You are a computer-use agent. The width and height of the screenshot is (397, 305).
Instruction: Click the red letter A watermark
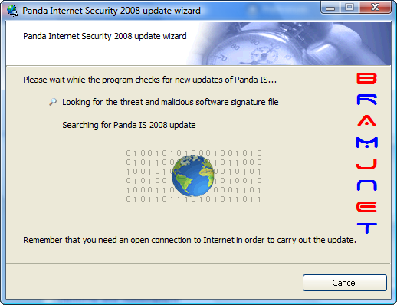(x=367, y=121)
